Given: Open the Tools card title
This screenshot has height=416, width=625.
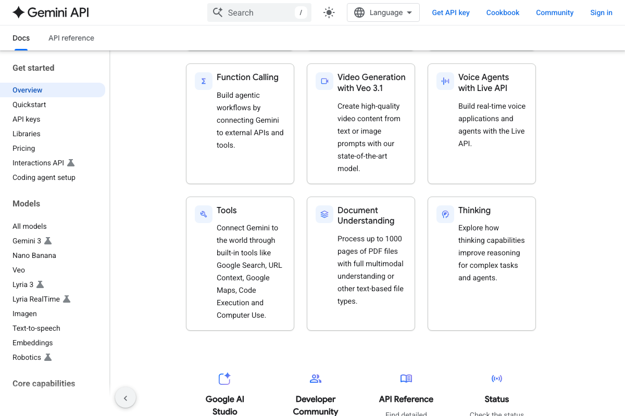Looking at the screenshot, I should click(x=227, y=210).
